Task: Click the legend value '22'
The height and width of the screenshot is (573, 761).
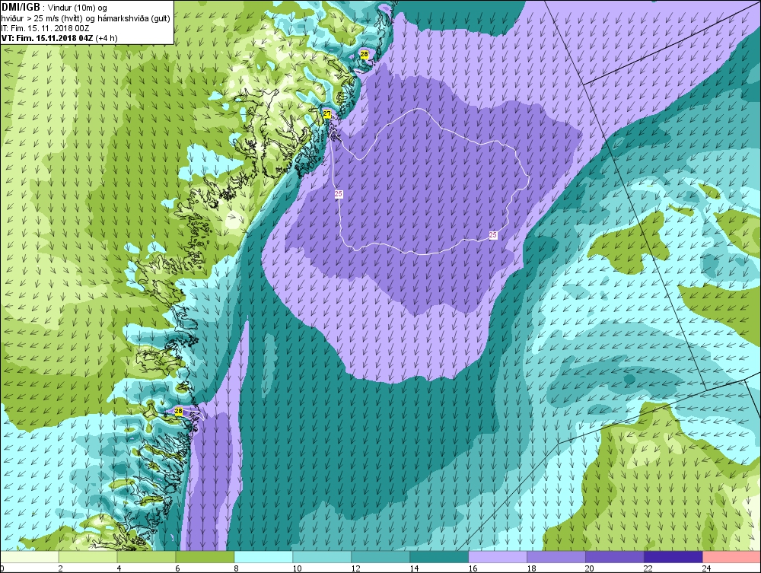Action: coord(648,568)
